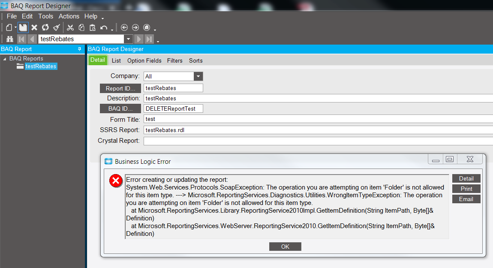Image resolution: width=493 pixels, height=268 pixels.
Task: Cut with the scissors toolbar icon
Action: coord(70,28)
